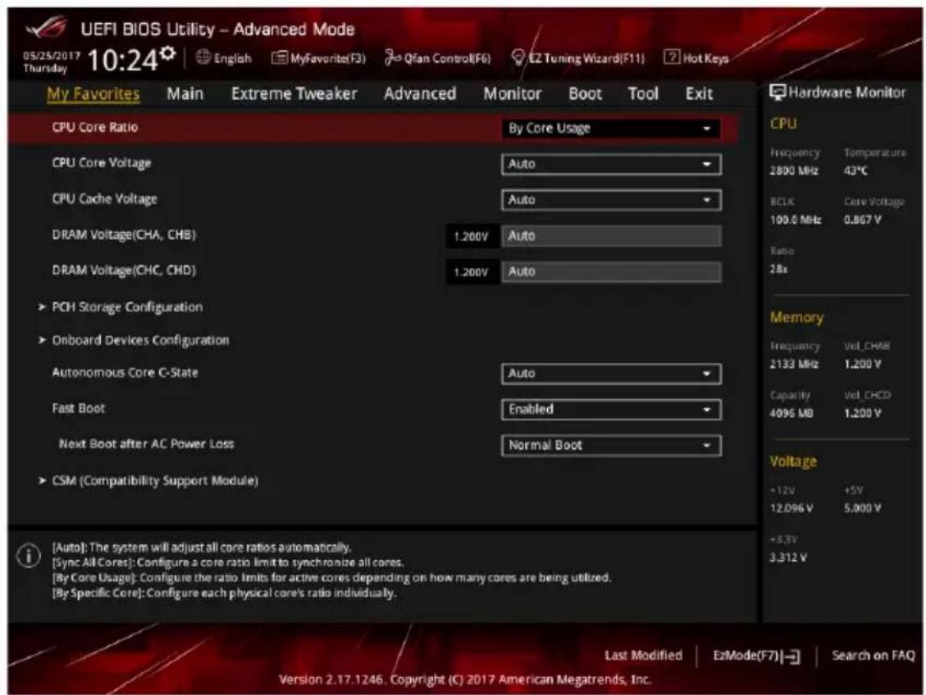Viewport: 926px width, 695px height.
Task: Select the CPU Core Ratio label
Action: (x=94, y=127)
